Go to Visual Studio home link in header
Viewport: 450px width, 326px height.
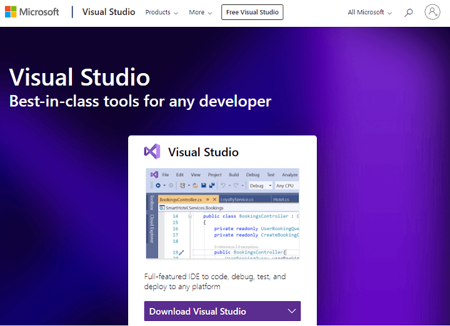pos(109,12)
